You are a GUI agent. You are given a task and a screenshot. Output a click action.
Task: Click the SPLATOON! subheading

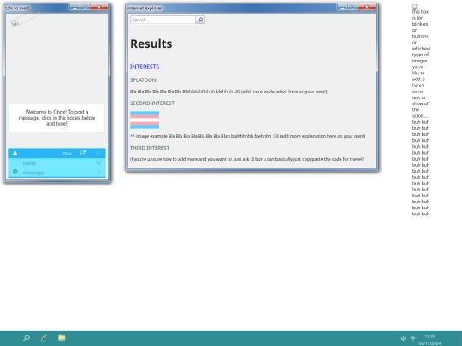pyautogui.click(x=144, y=80)
